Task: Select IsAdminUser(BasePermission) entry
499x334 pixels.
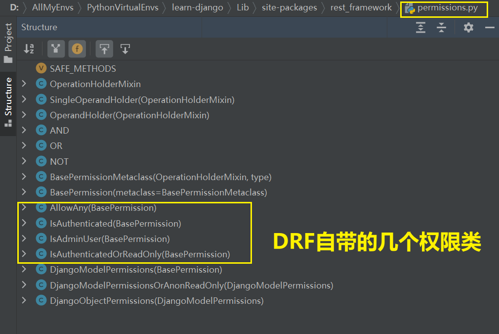Action: tap(110, 239)
